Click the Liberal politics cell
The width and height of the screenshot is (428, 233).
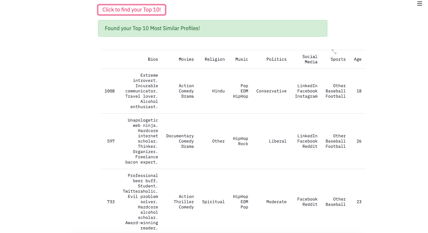[x=277, y=141]
